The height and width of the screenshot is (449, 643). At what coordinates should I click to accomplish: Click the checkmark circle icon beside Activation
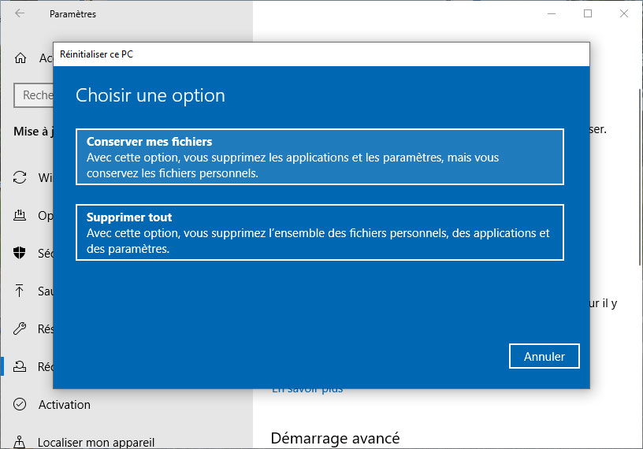[20, 404]
